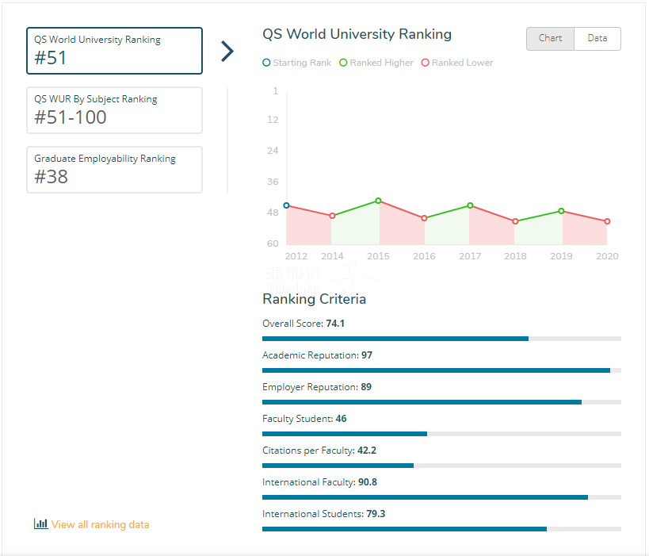The image size is (649, 556).
Task: Click the Academic Reputation progress bar
Action: point(441,370)
